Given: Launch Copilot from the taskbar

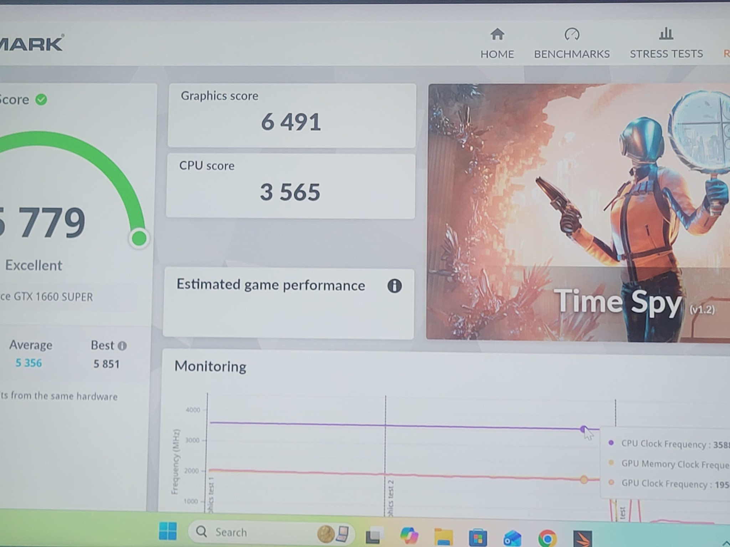Looking at the screenshot, I should click(408, 535).
